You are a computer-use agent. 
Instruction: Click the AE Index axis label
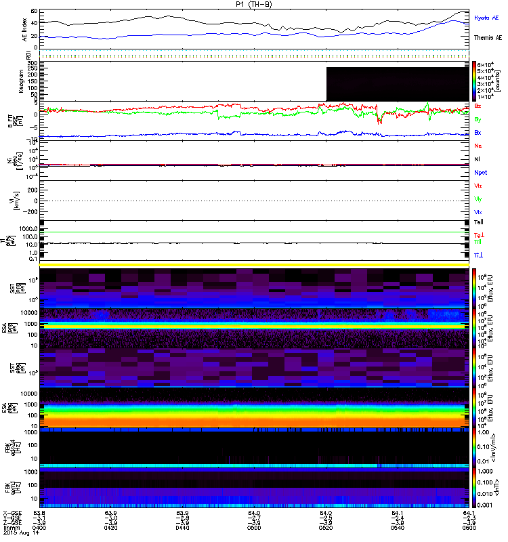coord(24,29)
